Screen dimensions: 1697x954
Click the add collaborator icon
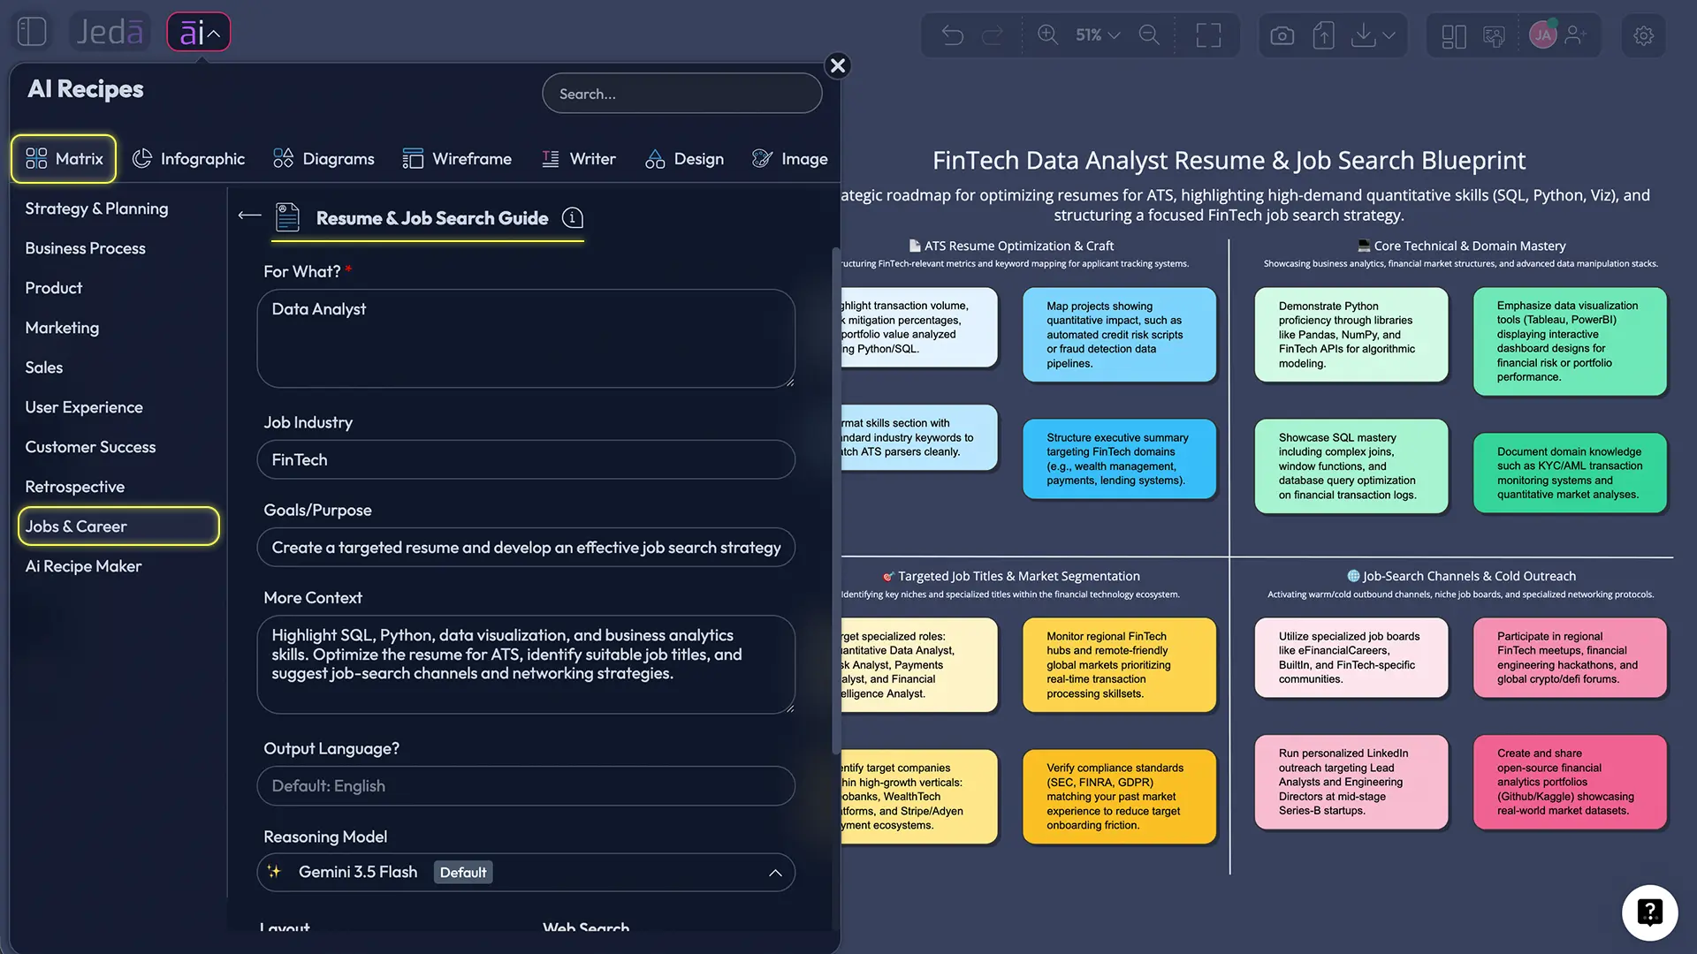1576,35
